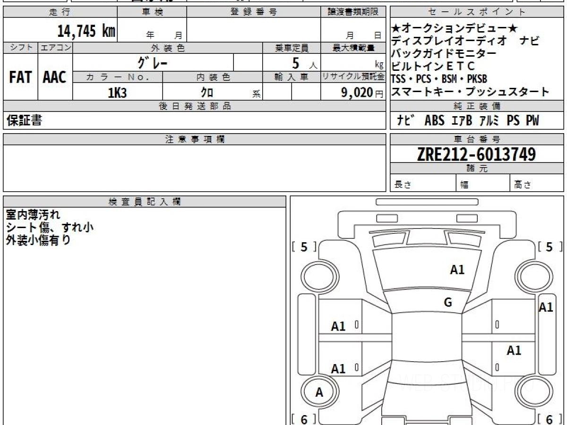Viewport: 567px width, 425px height.
Task: Click the 最大積載量 header
Action: pyautogui.click(x=353, y=48)
